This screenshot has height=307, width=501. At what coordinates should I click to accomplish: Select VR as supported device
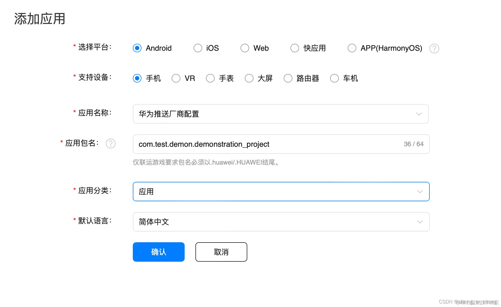point(176,78)
